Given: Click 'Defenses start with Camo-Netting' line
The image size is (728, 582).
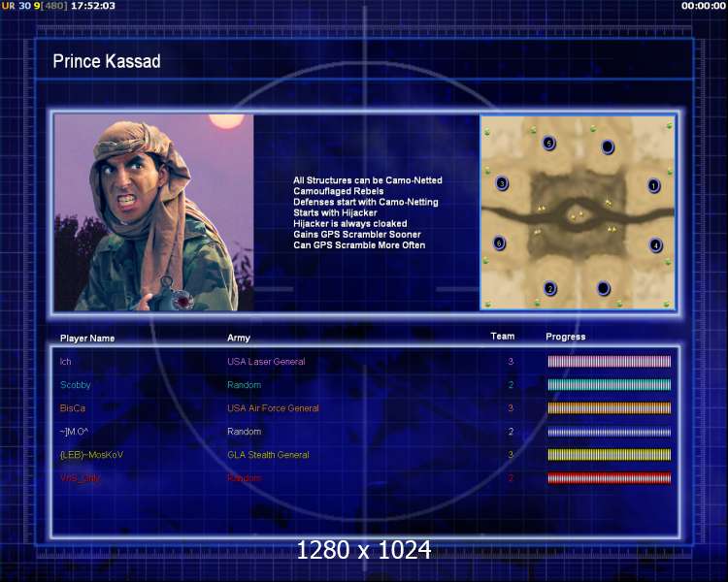Looking at the screenshot, I should (x=366, y=202).
